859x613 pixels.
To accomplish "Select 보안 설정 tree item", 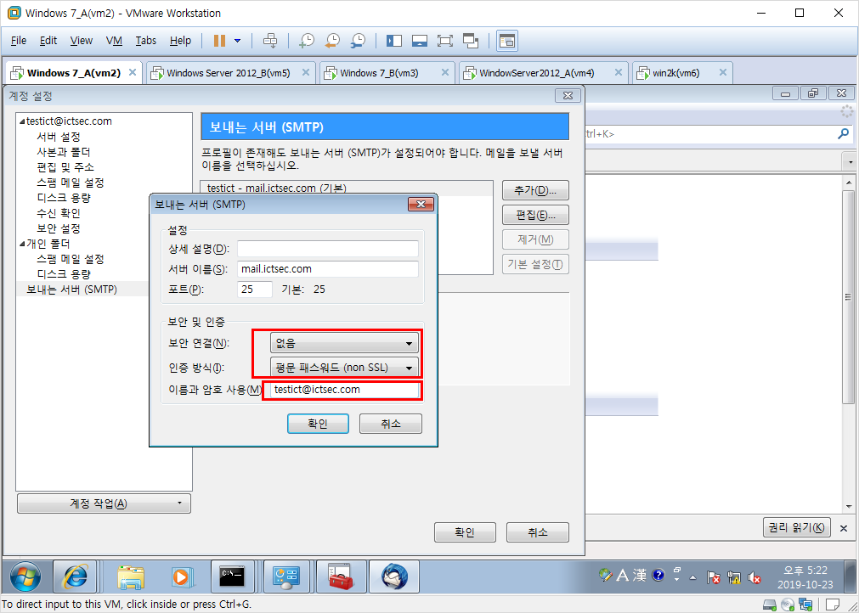I will coord(59,228).
